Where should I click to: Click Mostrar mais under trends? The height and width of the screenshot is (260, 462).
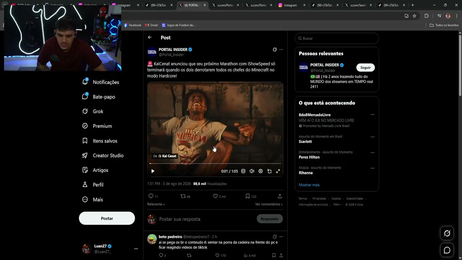point(309,185)
